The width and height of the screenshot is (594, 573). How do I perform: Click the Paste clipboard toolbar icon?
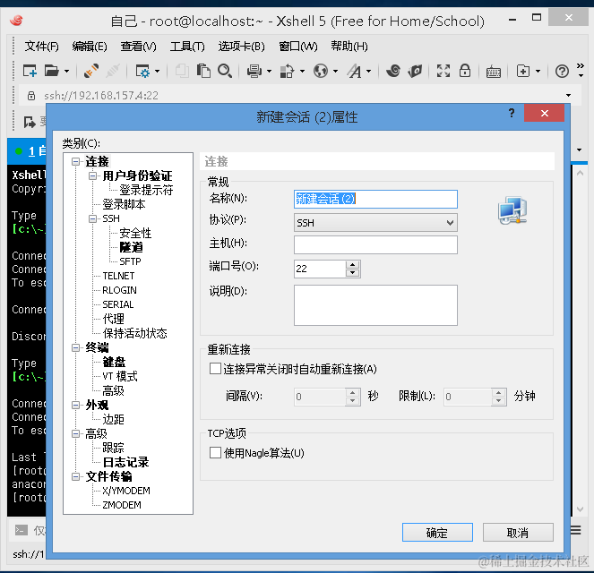pos(203,71)
